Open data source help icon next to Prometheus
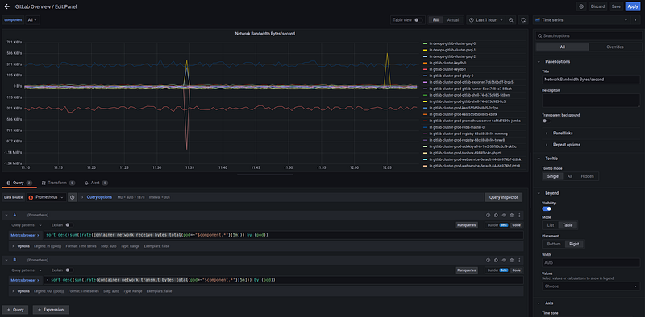The width and height of the screenshot is (645, 317). pos(73,197)
